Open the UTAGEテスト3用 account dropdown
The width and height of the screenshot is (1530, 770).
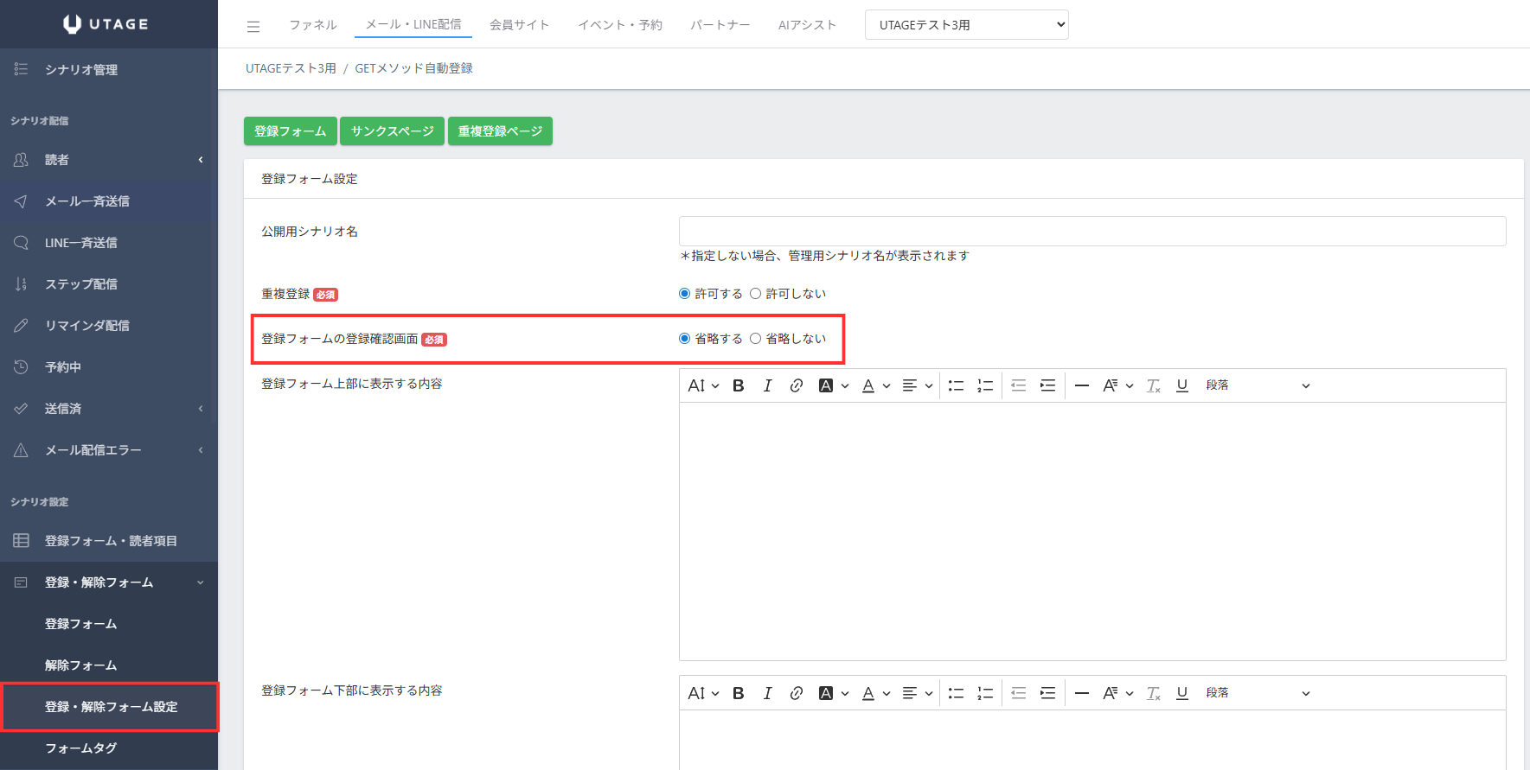(x=966, y=25)
